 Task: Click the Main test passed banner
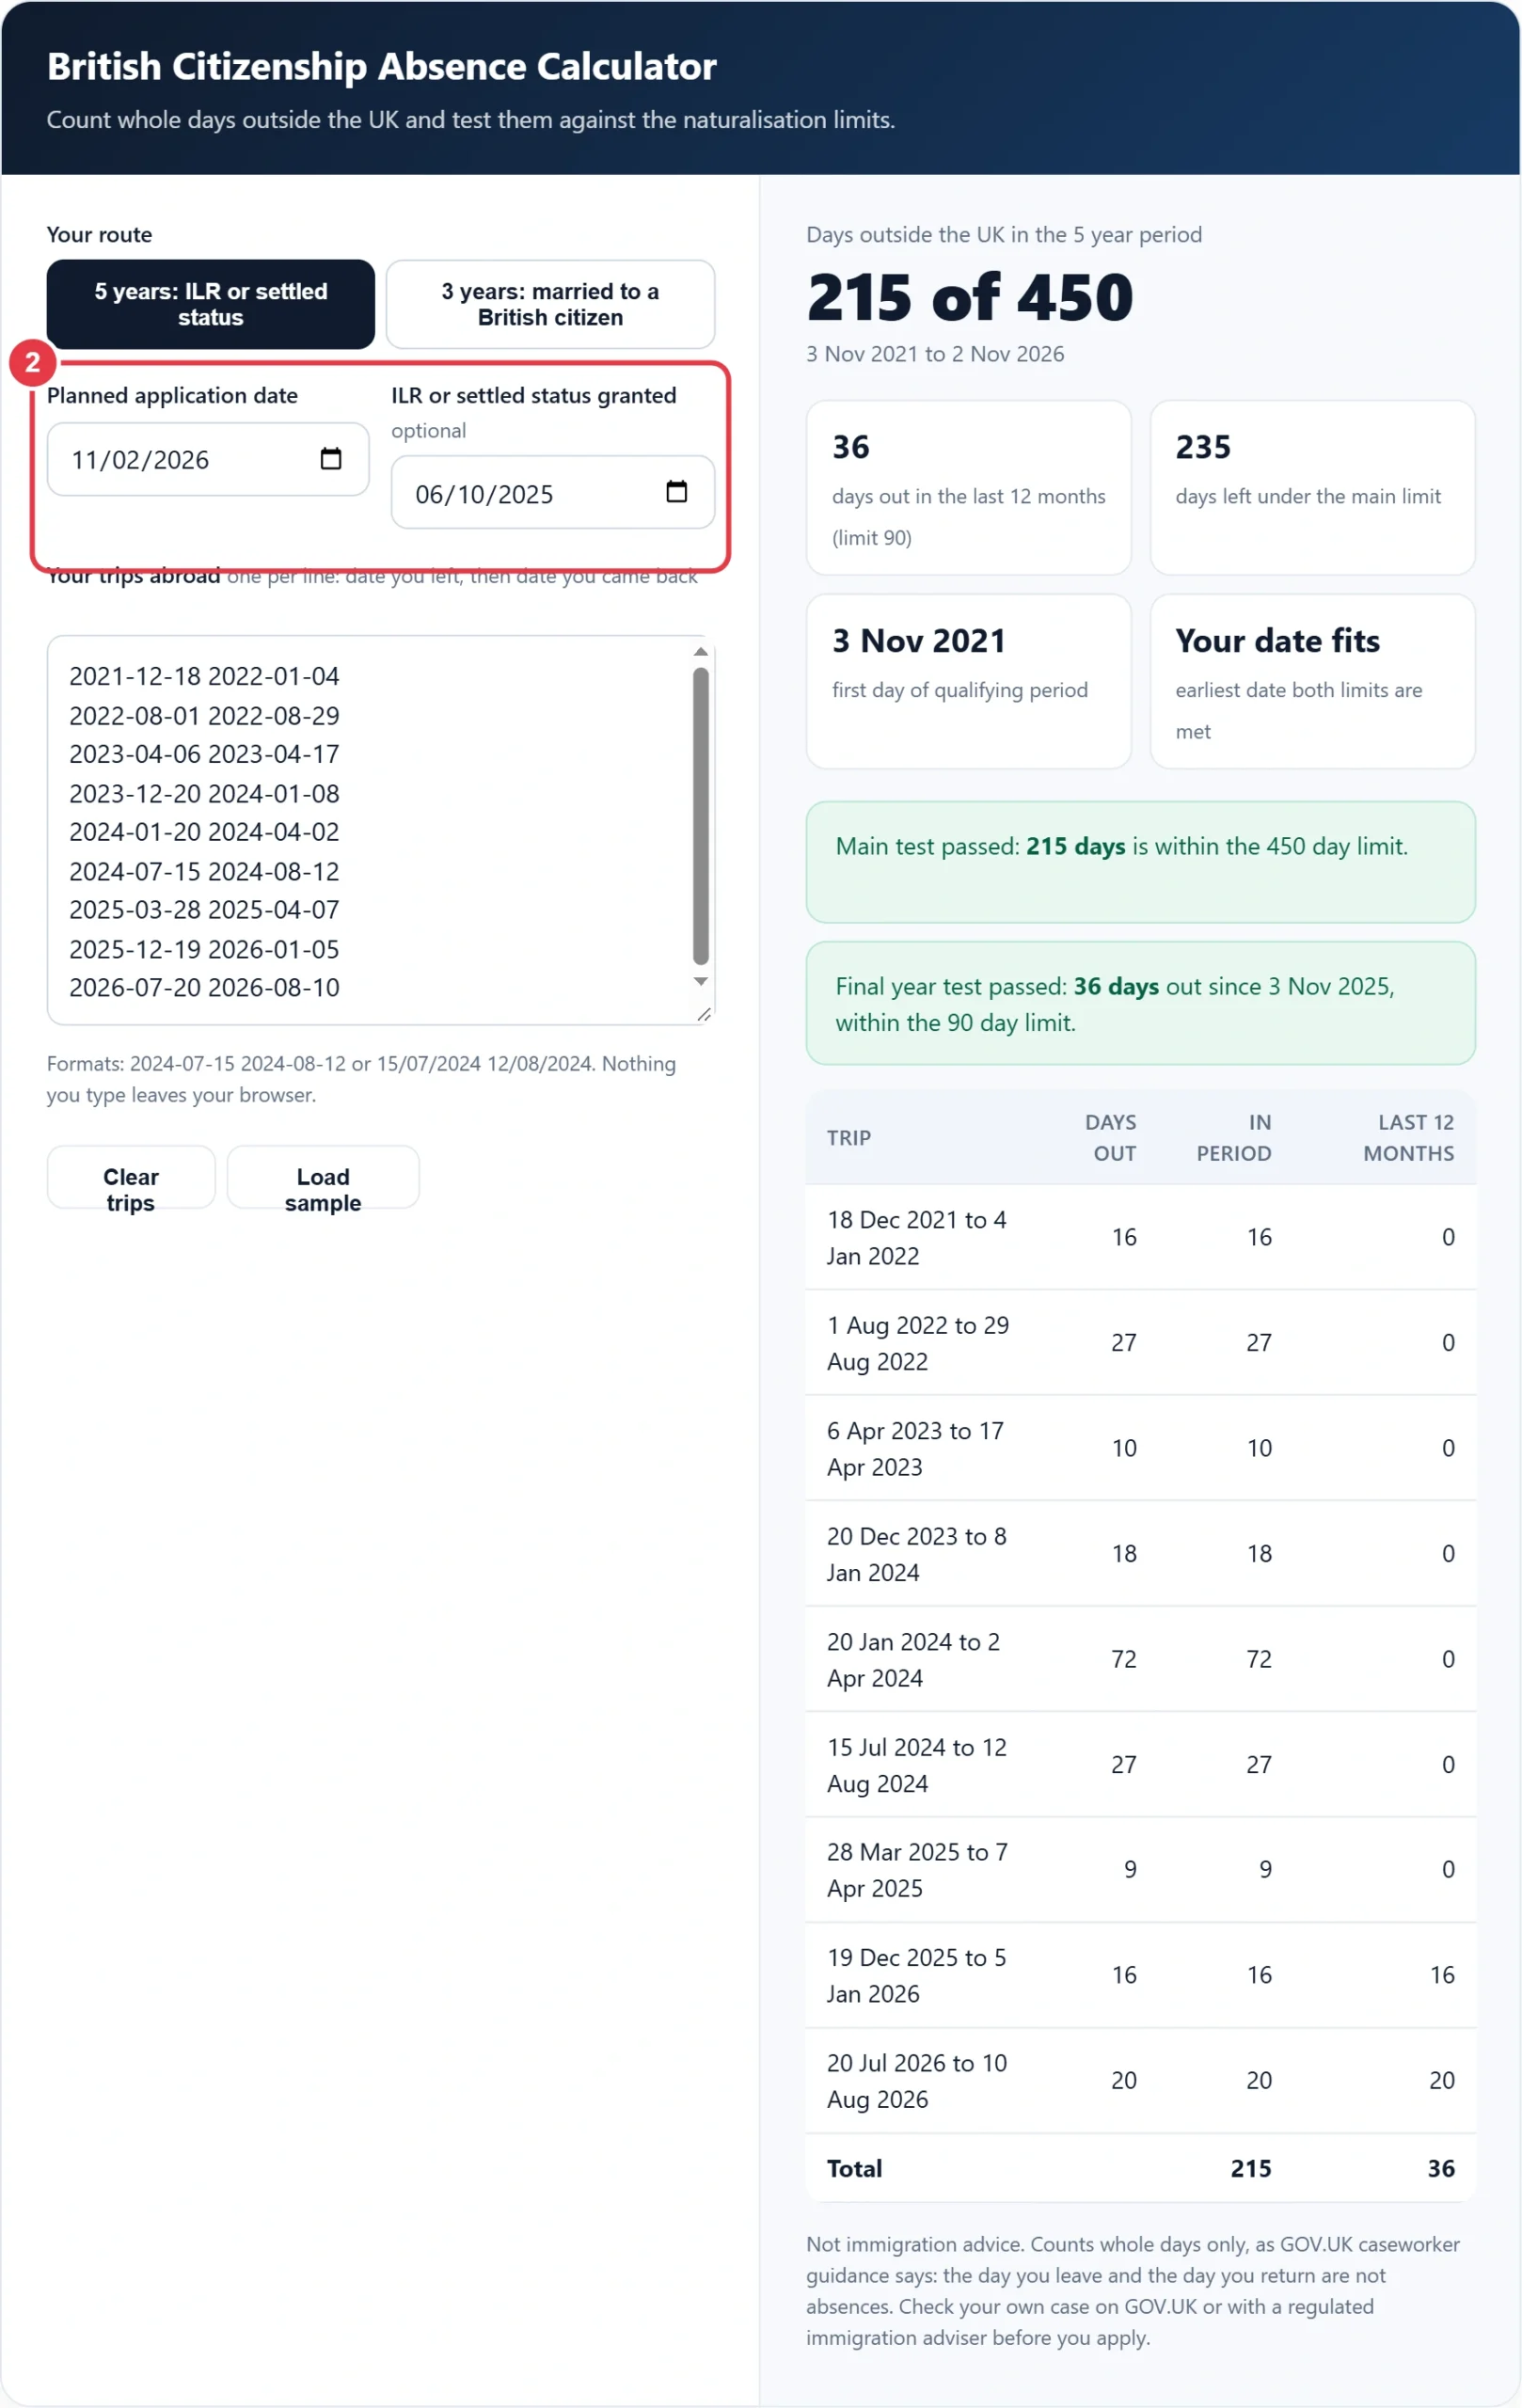tap(1140, 862)
